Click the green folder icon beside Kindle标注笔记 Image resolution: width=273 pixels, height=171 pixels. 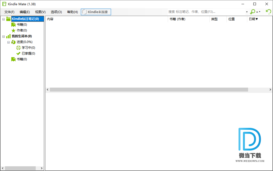pos(8,19)
